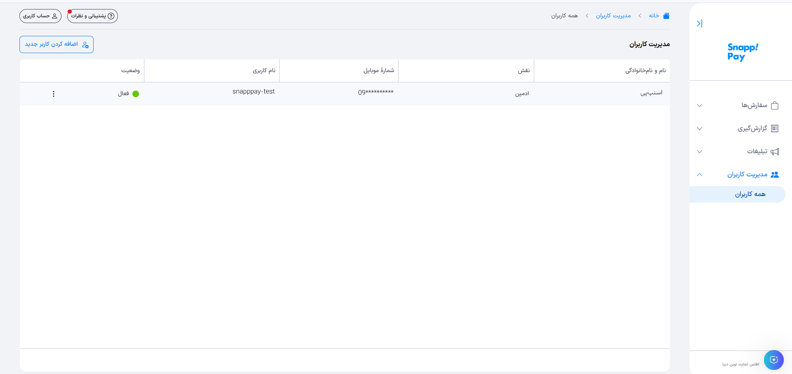Expand the گزارش‌گیری chevron
The image size is (792, 374).
700,129
